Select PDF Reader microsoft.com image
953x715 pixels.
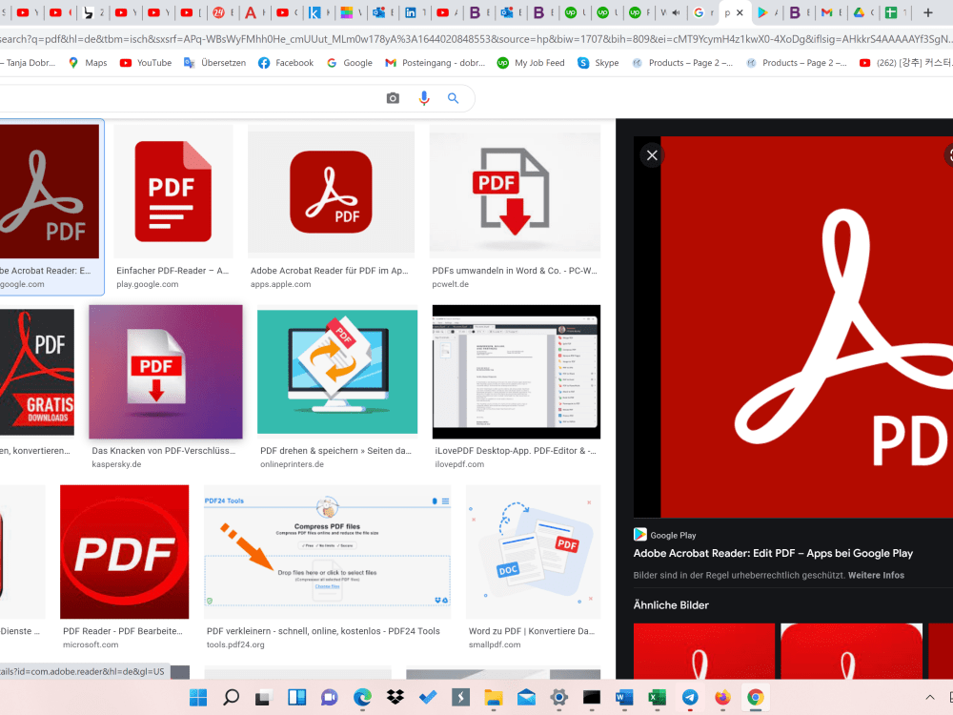click(125, 551)
